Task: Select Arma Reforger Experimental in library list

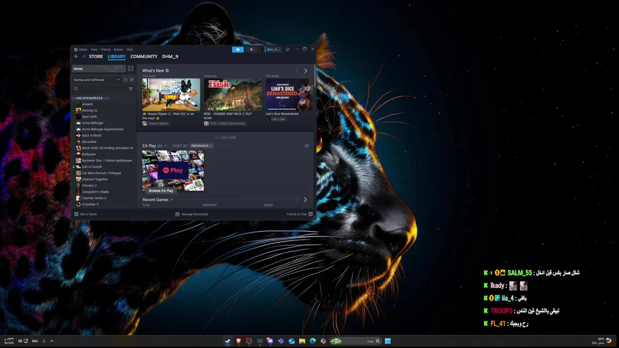Action: (x=103, y=129)
